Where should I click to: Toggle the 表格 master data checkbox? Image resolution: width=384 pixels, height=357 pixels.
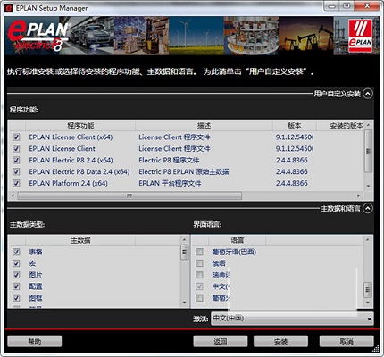(x=16, y=252)
